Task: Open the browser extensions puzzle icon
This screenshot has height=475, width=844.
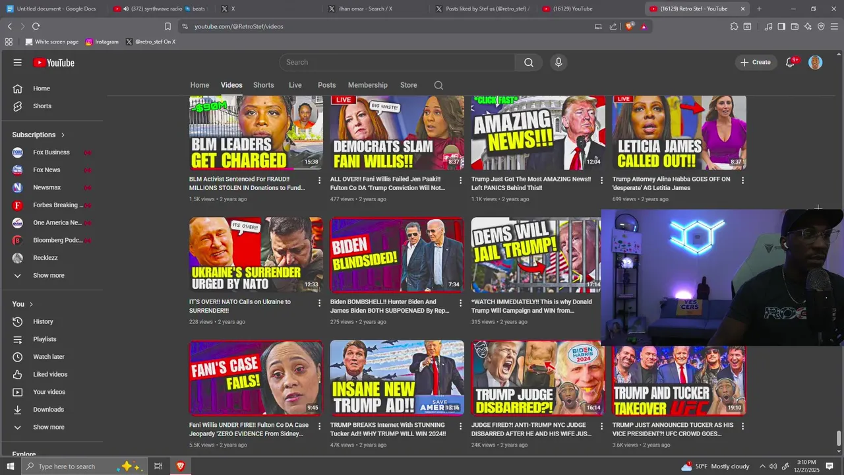Action: click(734, 26)
